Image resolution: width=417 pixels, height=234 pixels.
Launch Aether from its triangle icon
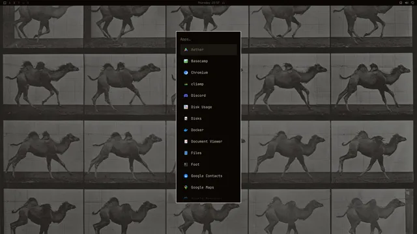click(x=186, y=49)
